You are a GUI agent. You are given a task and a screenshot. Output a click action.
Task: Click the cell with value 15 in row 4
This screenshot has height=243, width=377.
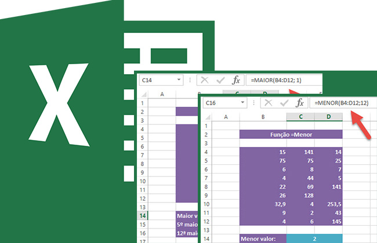click(263, 152)
